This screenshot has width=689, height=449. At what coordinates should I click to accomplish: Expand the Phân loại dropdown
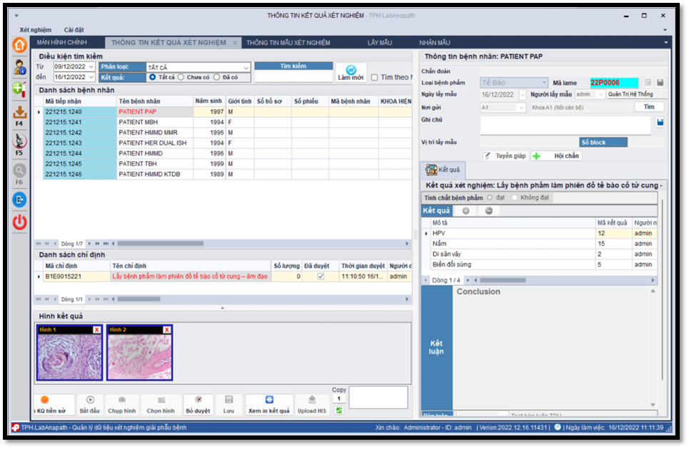246,67
